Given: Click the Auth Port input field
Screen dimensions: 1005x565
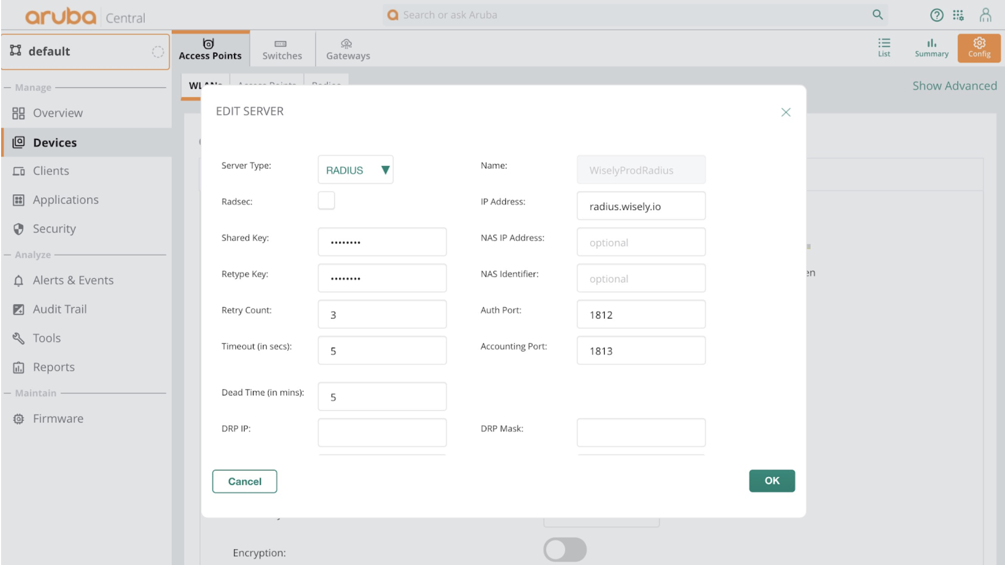Looking at the screenshot, I should pos(641,314).
